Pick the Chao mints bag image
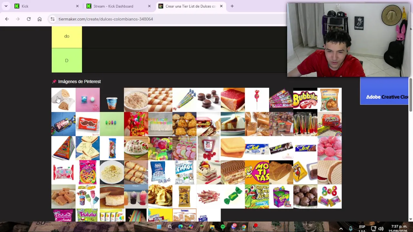The width and height of the screenshot is (413, 232). tap(184, 172)
